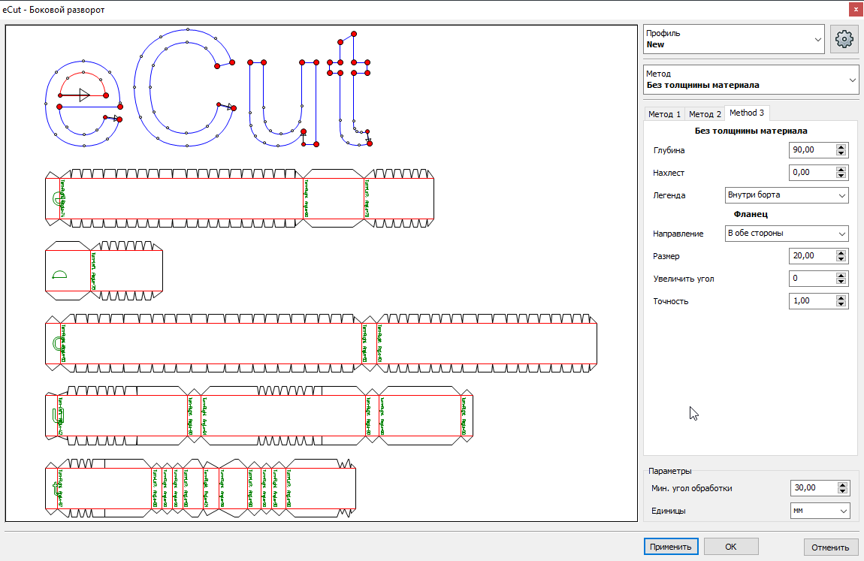Select the Method 3 tab
The height and width of the screenshot is (561, 864).
[747, 113]
